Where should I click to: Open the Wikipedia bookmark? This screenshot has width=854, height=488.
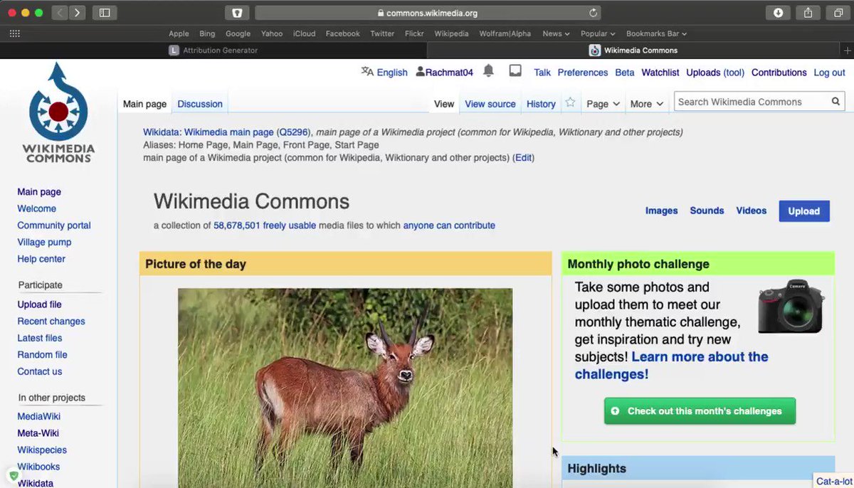(451, 33)
